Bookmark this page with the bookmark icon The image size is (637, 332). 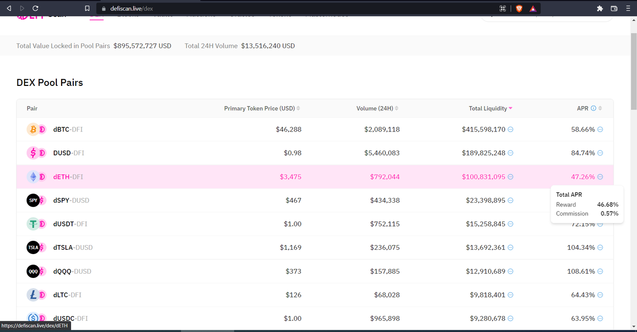point(88,9)
